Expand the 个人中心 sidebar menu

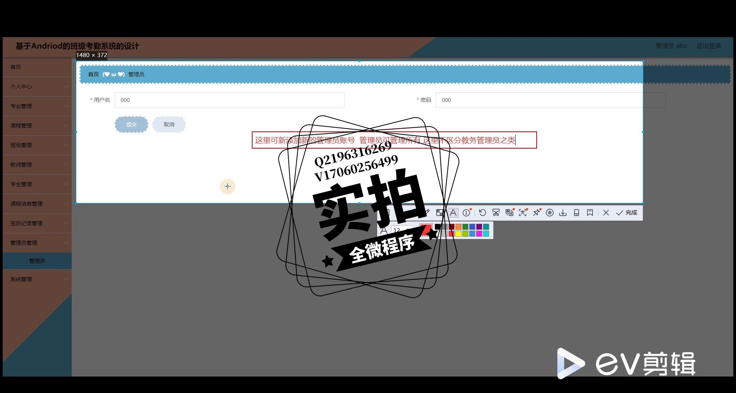[37, 87]
